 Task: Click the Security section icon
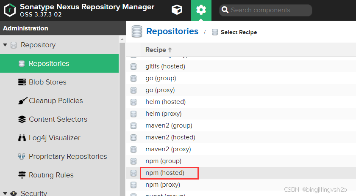pos(14,193)
